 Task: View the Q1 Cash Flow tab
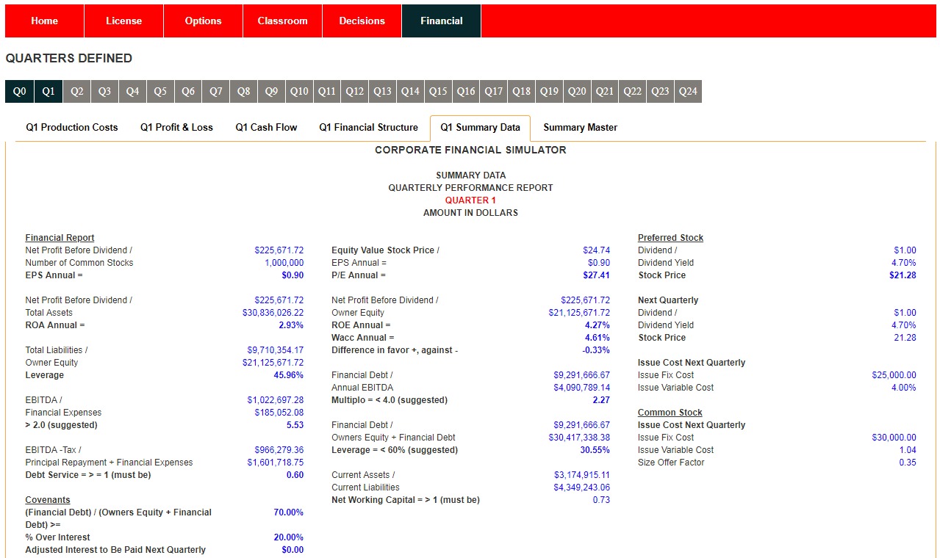point(266,128)
